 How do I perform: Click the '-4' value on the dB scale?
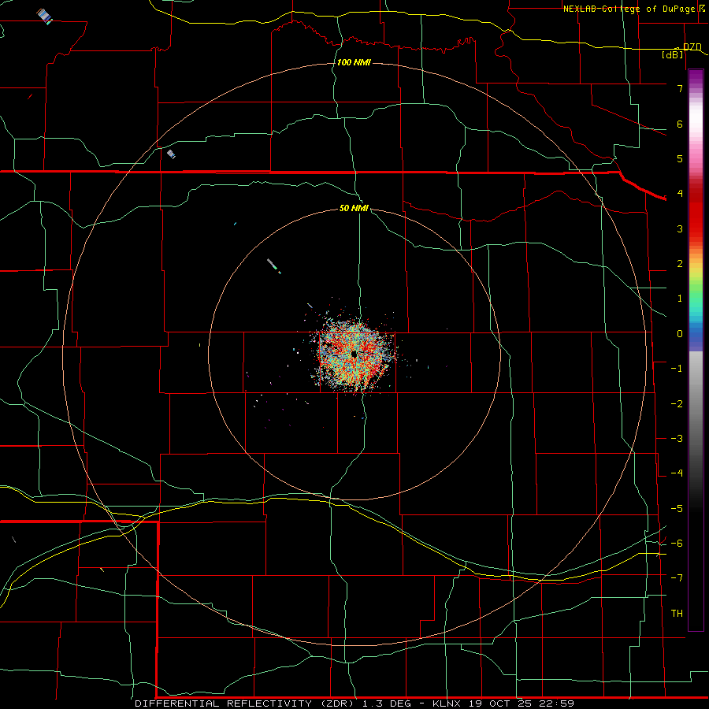coord(677,473)
